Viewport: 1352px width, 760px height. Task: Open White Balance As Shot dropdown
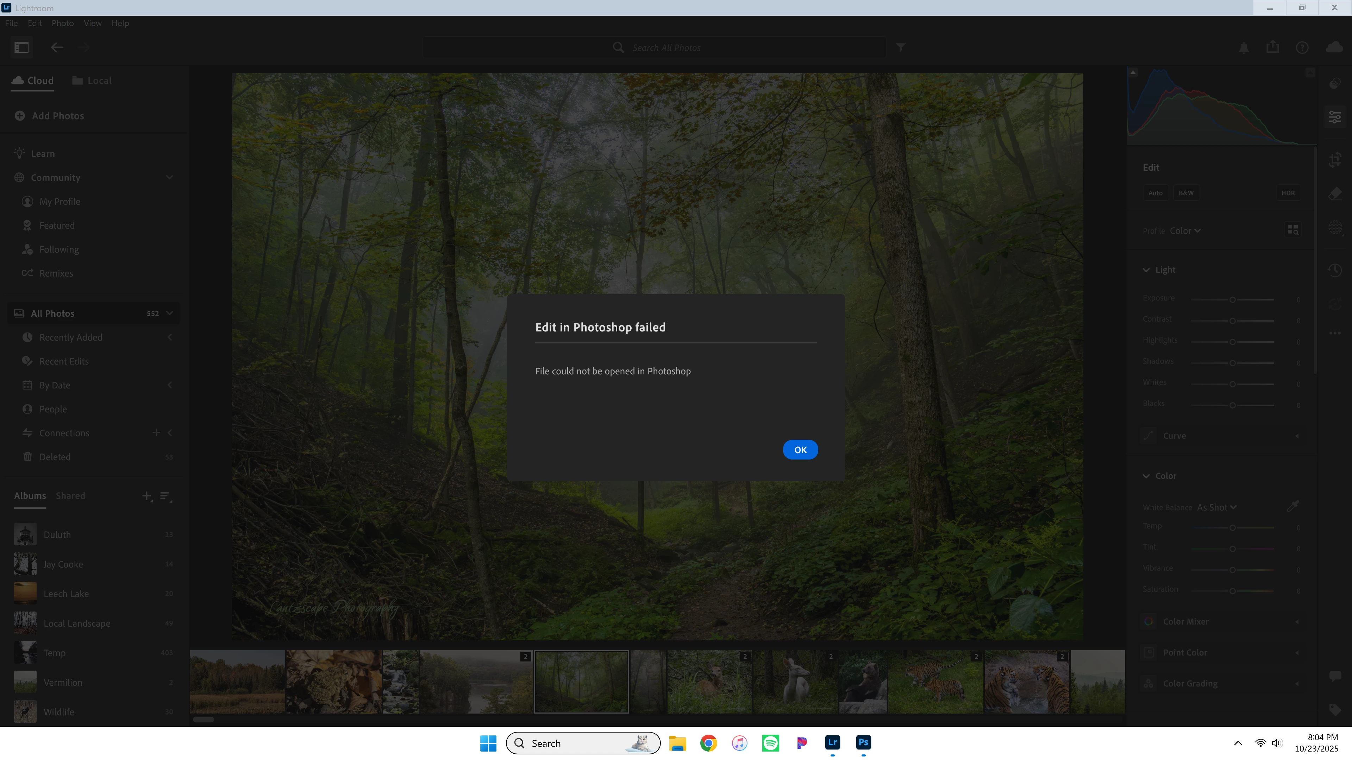(1216, 507)
